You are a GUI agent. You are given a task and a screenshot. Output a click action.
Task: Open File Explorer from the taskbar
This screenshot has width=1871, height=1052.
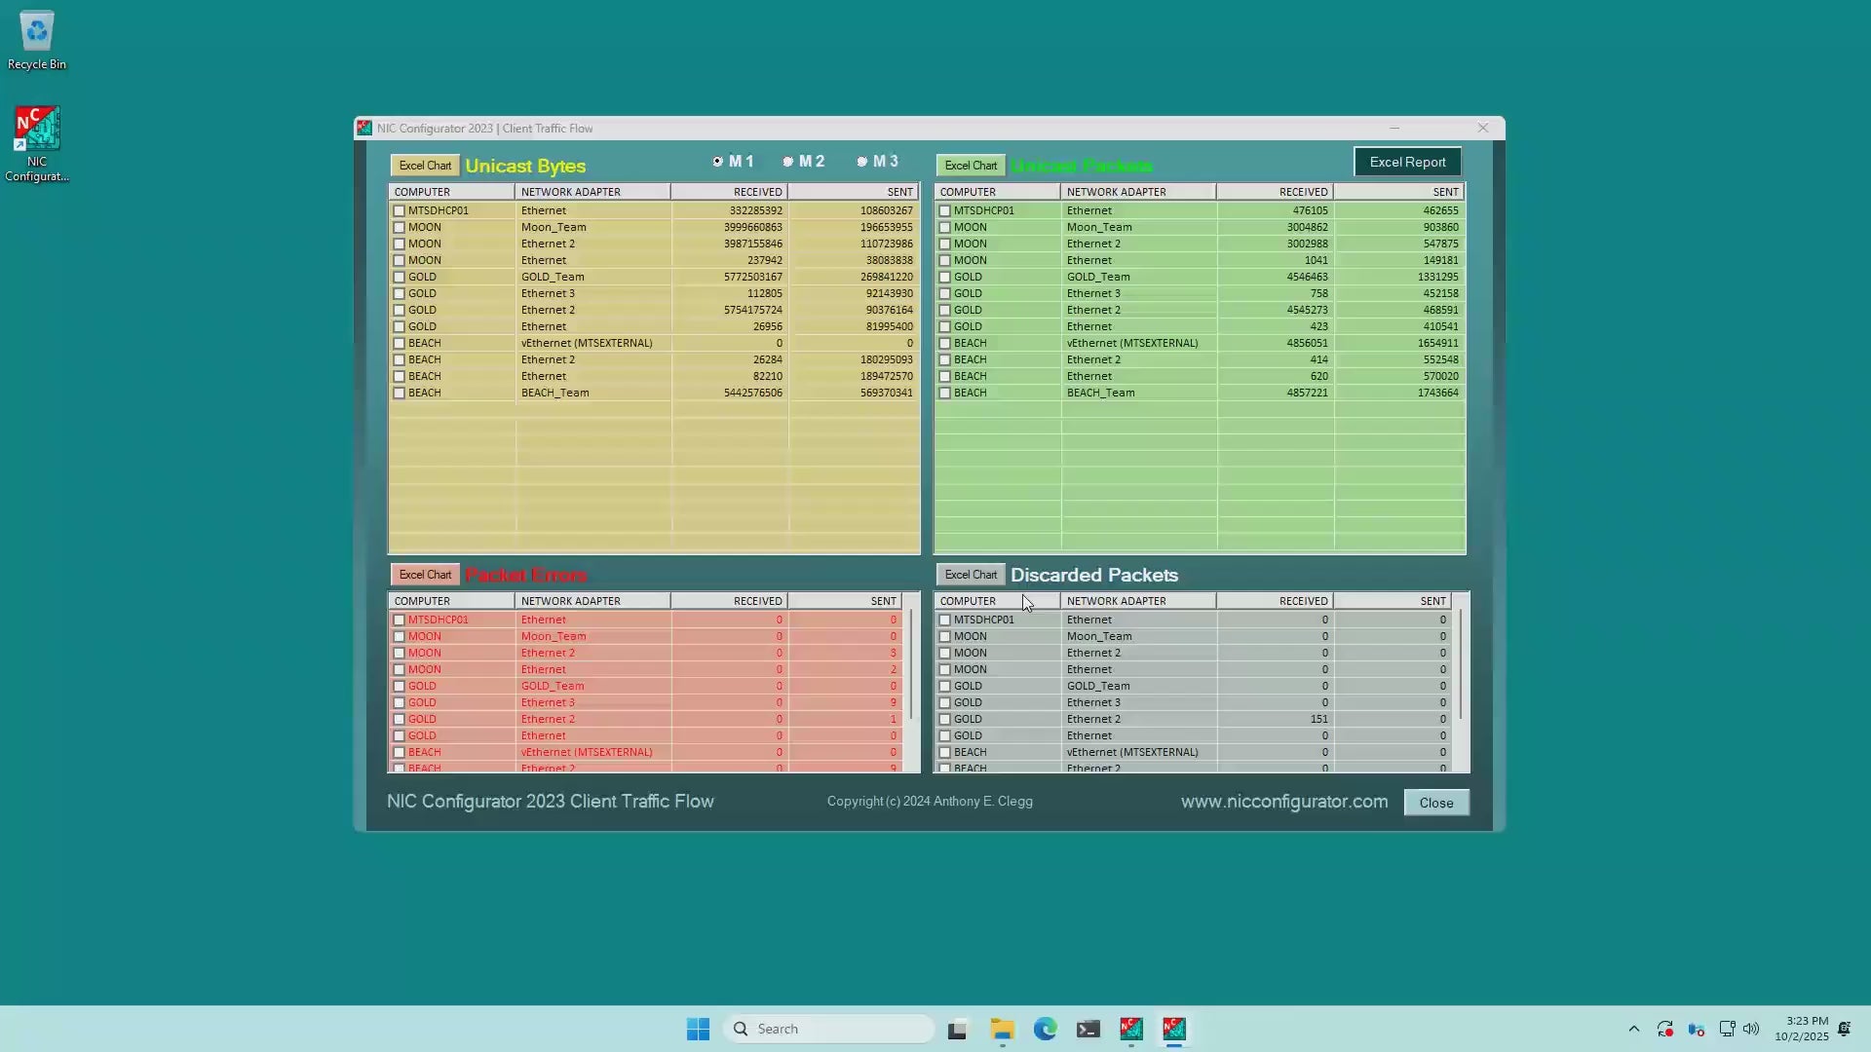(x=1002, y=1029)
